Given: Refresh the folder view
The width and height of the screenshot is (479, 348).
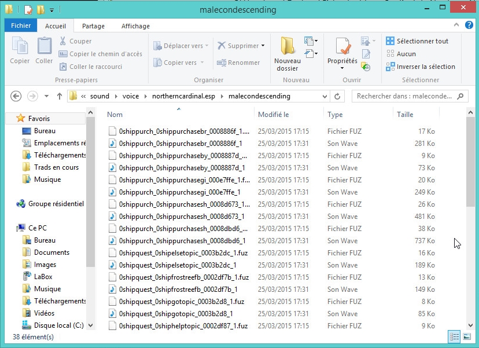Looking at the screenshot, I should click(x=337, y=96).
